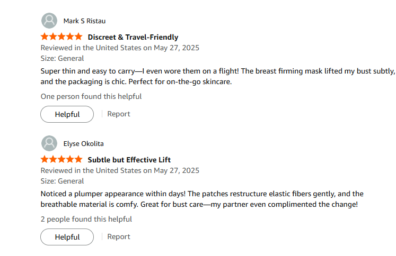This screenshot has width=396, height=256.
Task: Report Elyse Okolita's review
Action: pos(119,236)
